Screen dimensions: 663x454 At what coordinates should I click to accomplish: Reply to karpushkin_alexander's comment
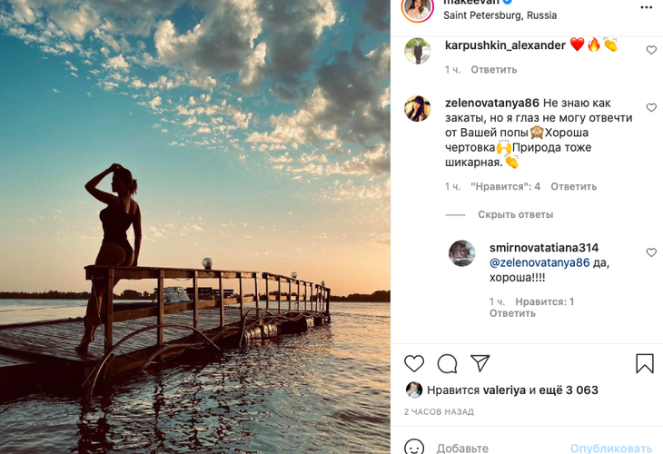point(493,70)
